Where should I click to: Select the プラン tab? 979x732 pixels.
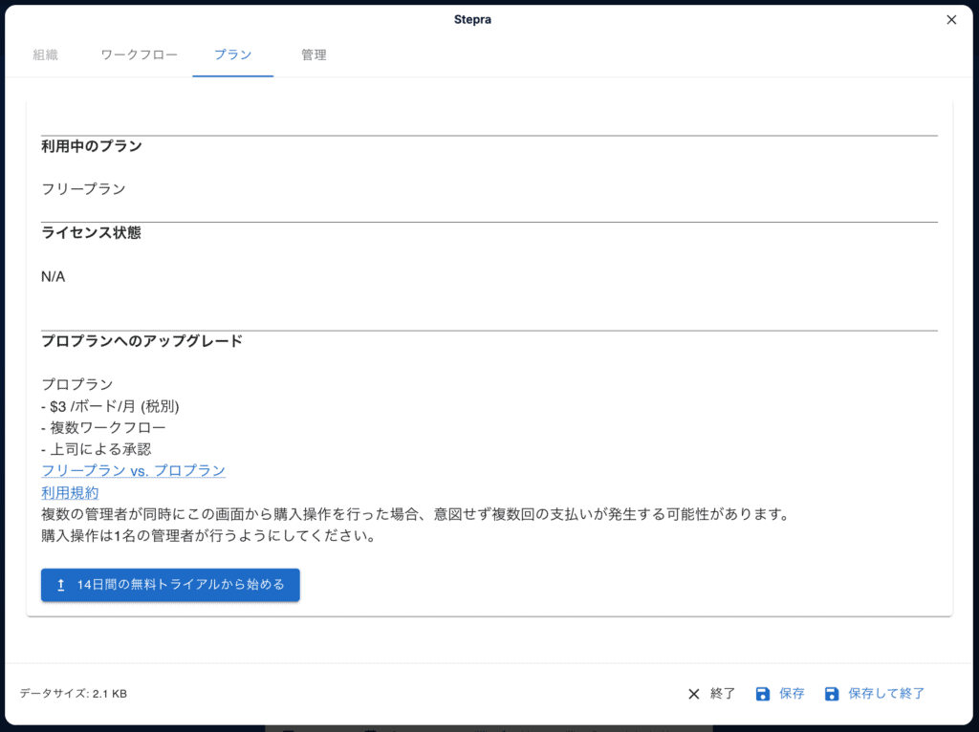233,54
